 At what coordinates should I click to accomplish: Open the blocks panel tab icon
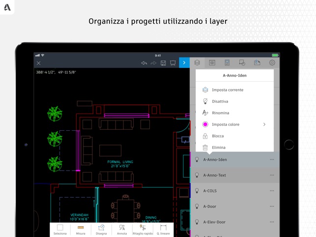[242, 63]
